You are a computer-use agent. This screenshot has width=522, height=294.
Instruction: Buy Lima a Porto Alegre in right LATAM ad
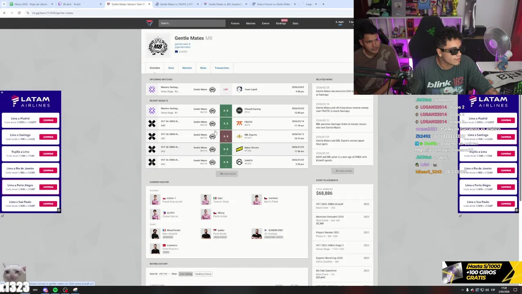click(x=506, y=187)
